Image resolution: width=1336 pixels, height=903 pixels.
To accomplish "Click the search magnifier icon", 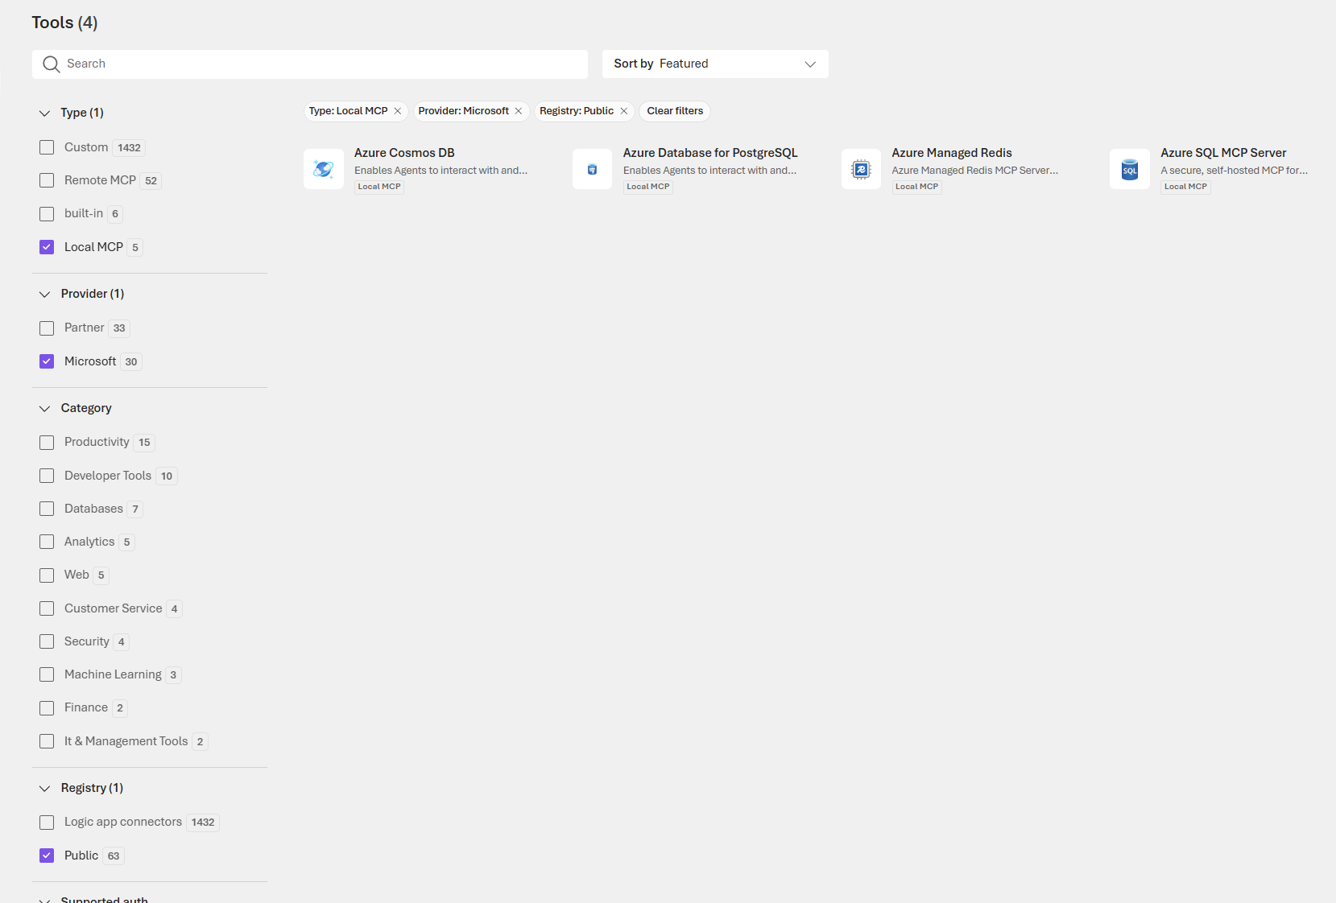I will coord(52,64).
